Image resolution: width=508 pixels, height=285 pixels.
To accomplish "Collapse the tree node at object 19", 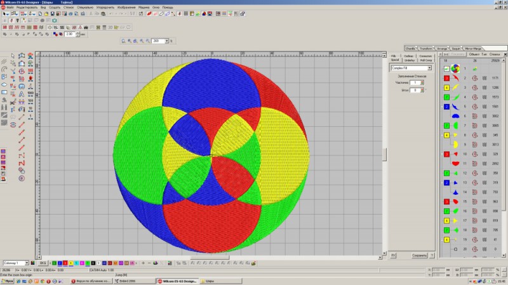I will point(442,240).
